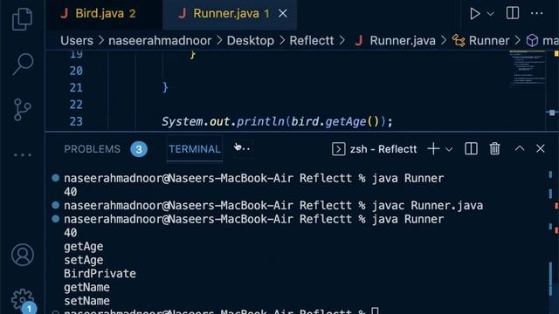Click line number 21 in gutter
Image resolution: width=559 pixels, height=314 pixels.
[x=76, y=87]
